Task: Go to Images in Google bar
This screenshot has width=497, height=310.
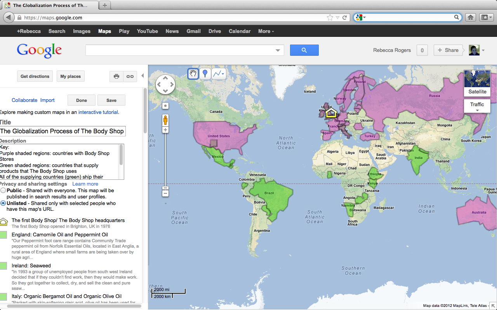Action: [82, 31]
